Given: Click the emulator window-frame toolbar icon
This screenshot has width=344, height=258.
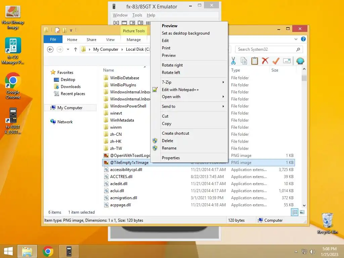Looking at the screenshot, I should (124, 23).
